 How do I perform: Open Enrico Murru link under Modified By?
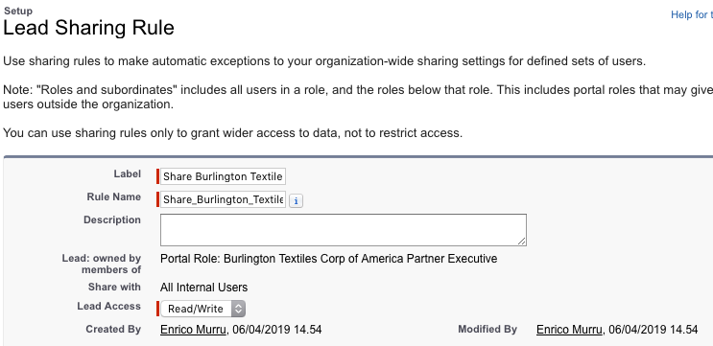click(569, 330)
